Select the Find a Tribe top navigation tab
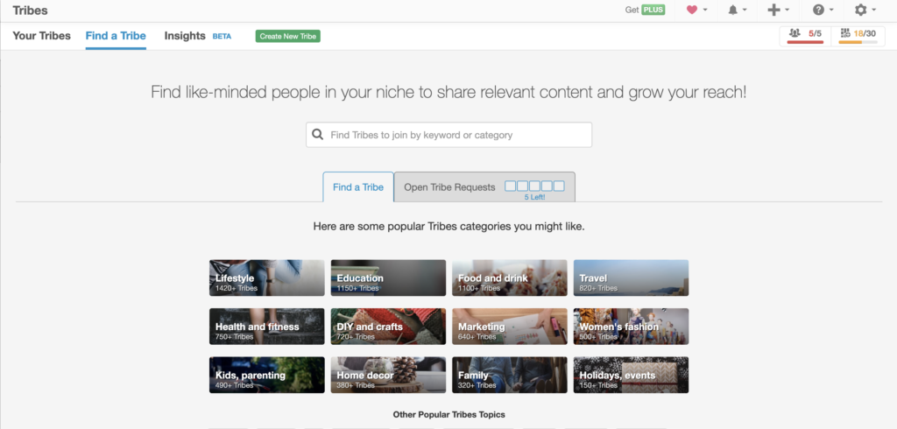The height and width of the screenshot is (429, 897). 116,36
